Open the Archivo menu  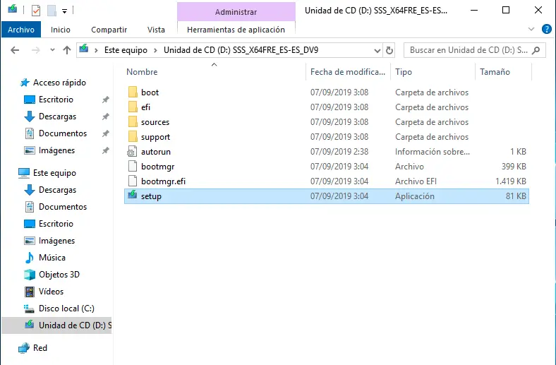click(x=21, y=30)
